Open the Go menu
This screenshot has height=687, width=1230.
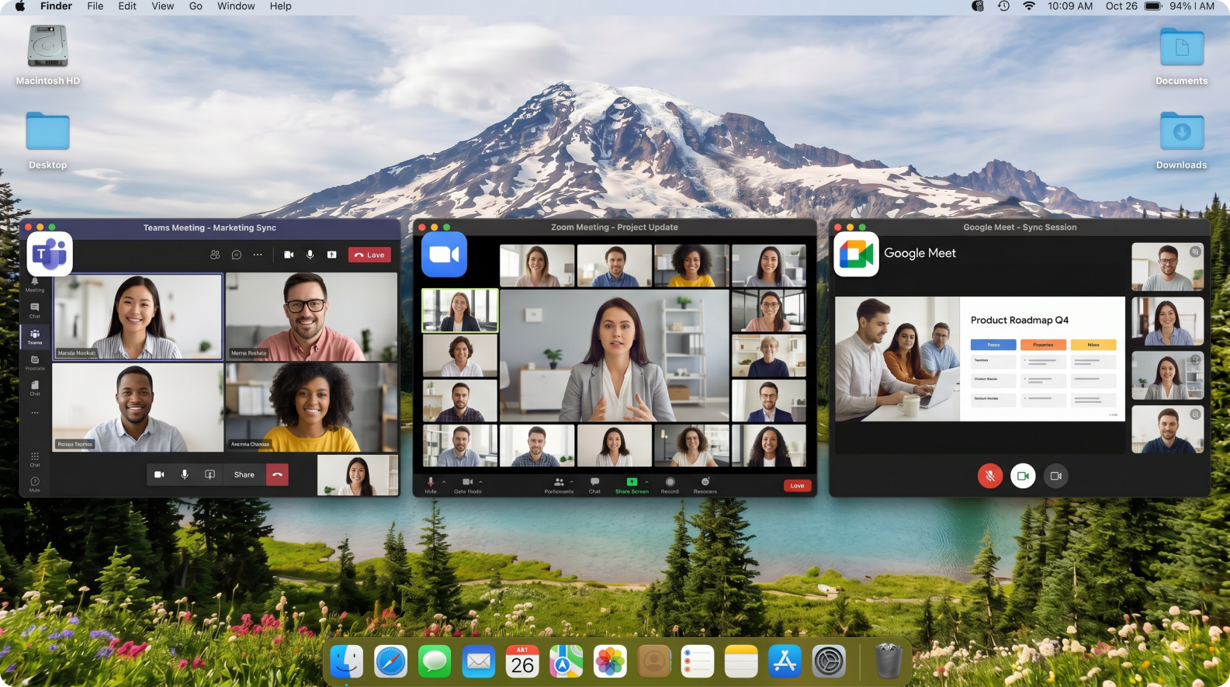pyautogui.click(x=196, y=6)
